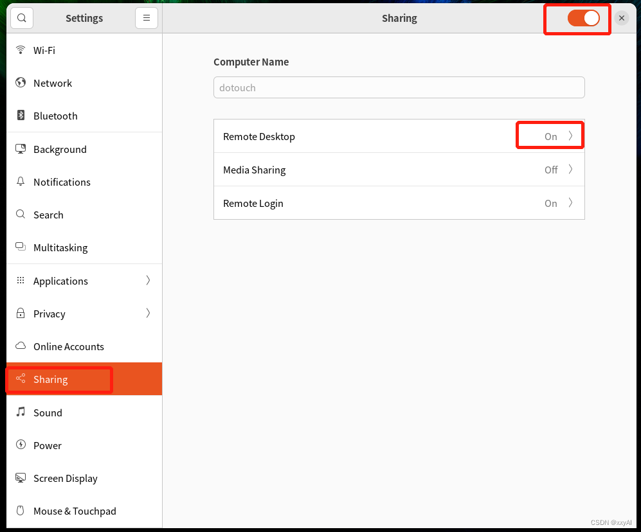The width and height of the screenshot is (641, 532).
Task: Click the Mouse & Touchpad mouse icon
Action: click(21, 510)
